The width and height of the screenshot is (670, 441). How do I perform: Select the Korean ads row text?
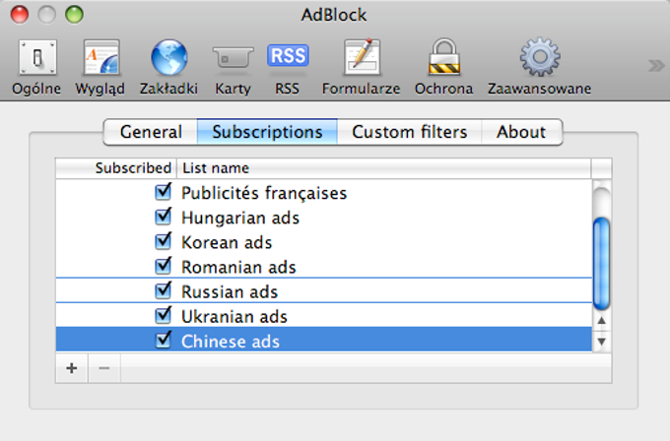[227, 242]
